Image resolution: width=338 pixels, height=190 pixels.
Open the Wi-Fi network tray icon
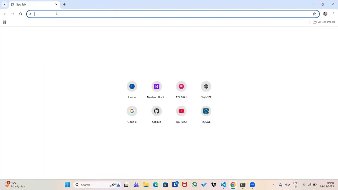[304, 185]
